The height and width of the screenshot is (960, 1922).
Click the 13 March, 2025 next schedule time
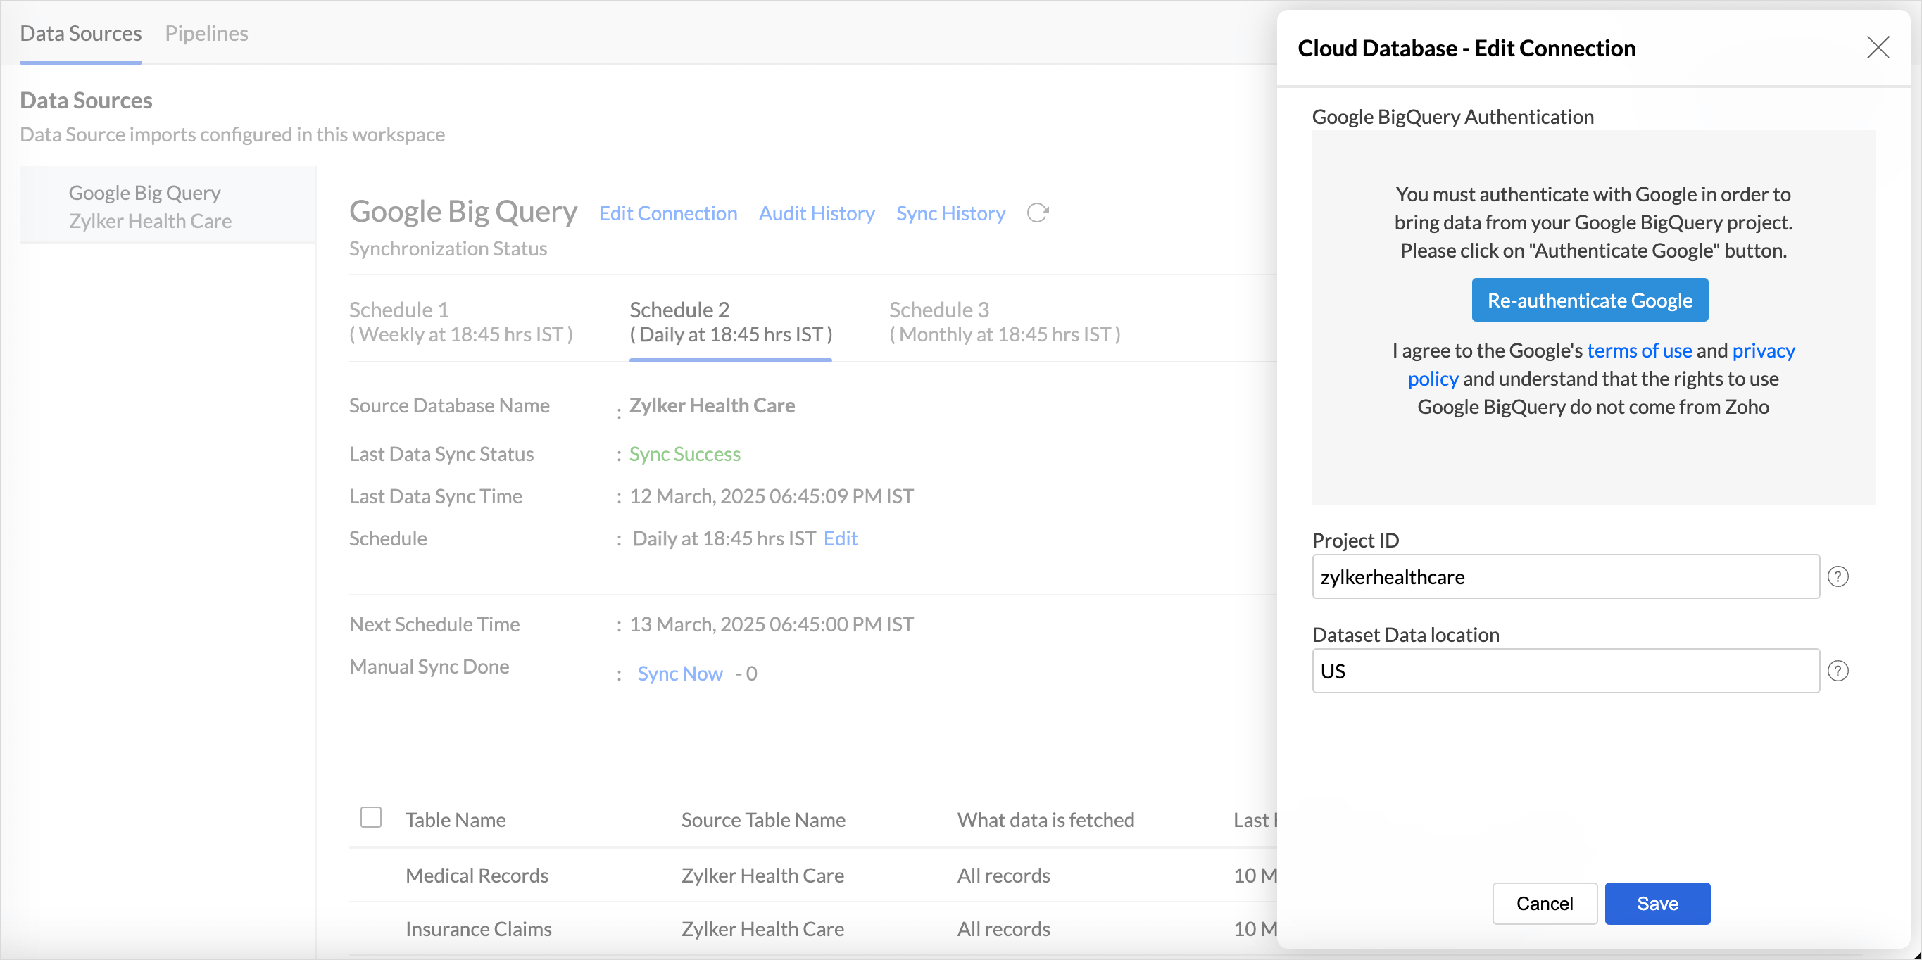coord(772,624)
